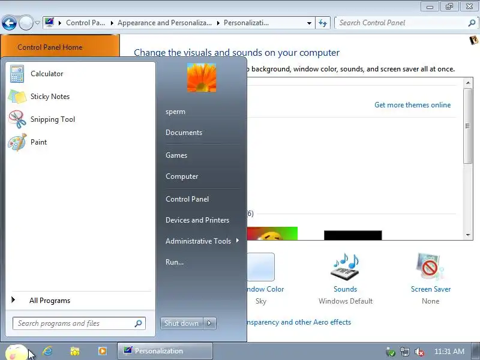Open the Shut down options arrow

click(x=209, y=323)
